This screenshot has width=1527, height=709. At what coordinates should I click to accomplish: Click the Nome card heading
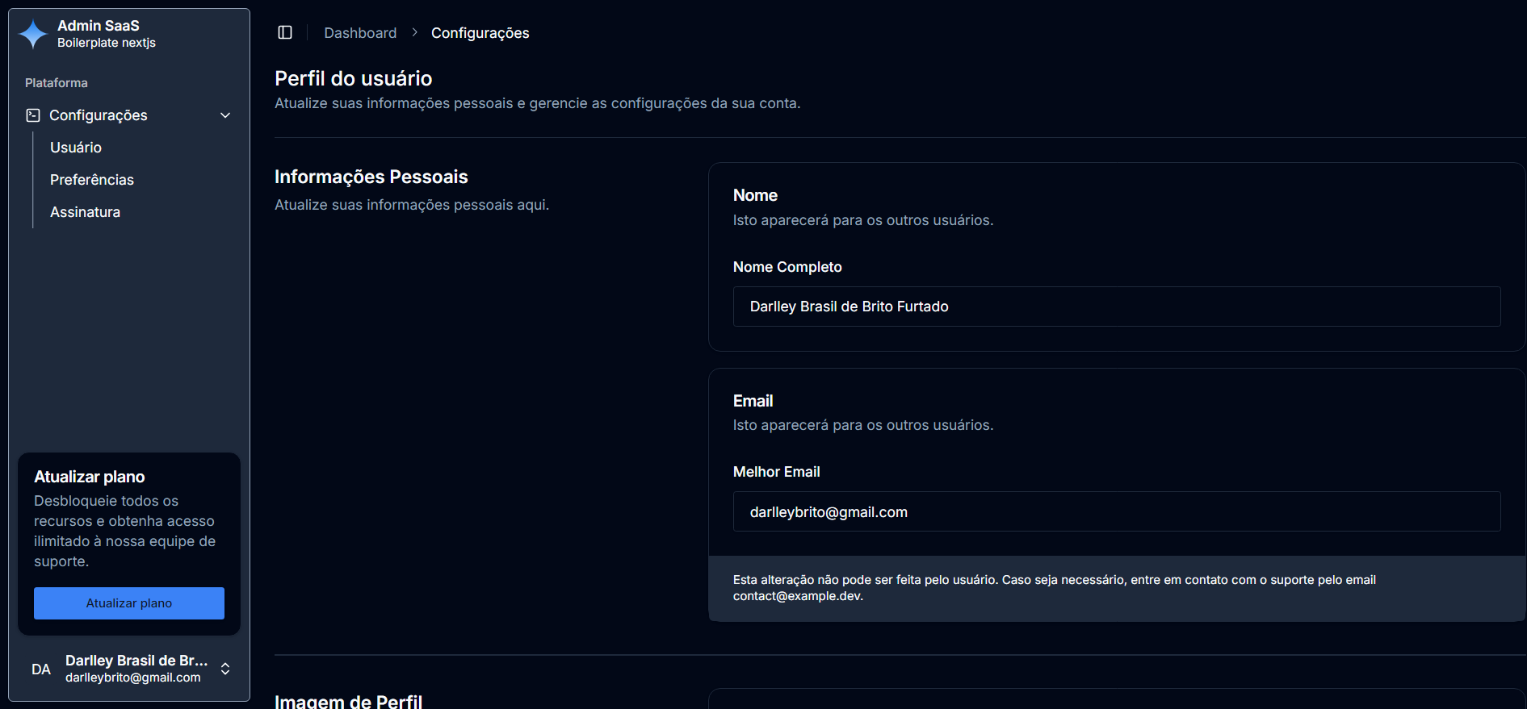tap(755, 195)
